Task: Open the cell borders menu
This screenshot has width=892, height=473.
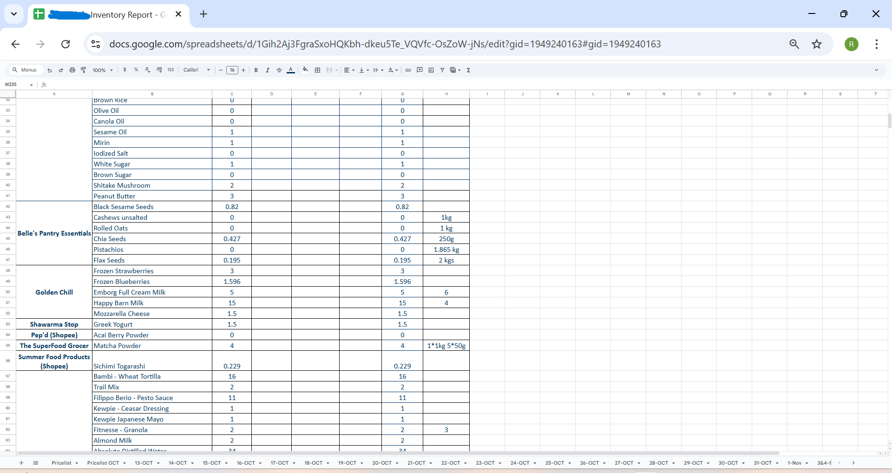Action: tap(318, 70)
